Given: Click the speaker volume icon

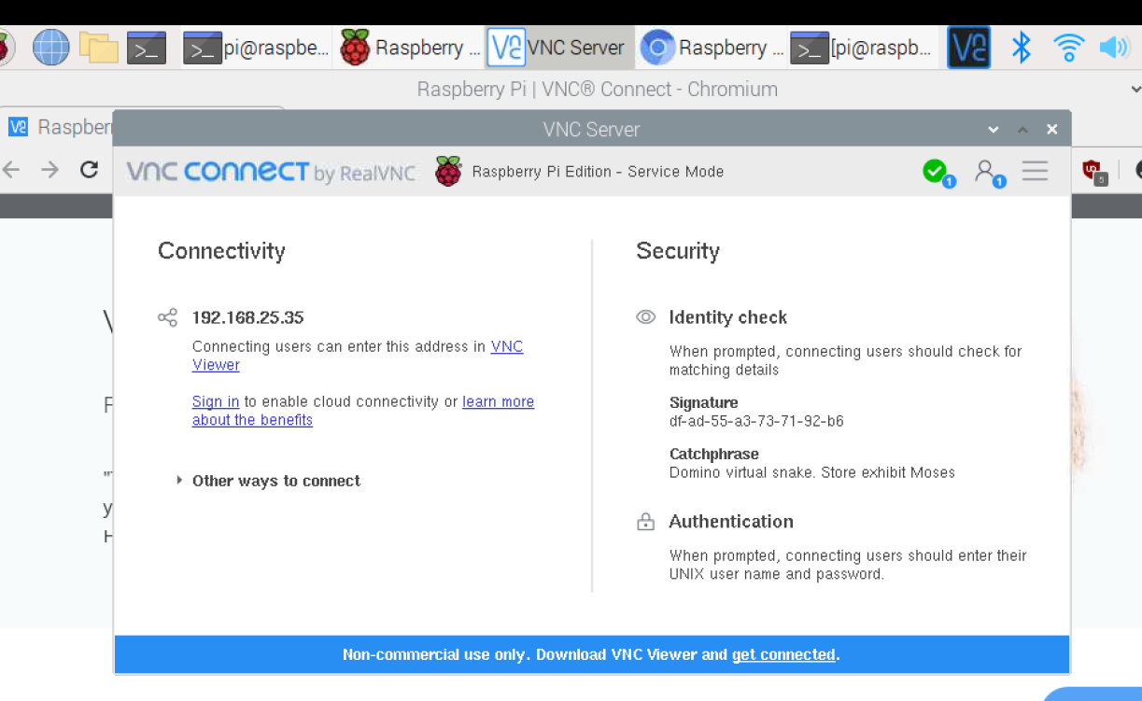Looking at the screenshot, I should pos(1114,47).
